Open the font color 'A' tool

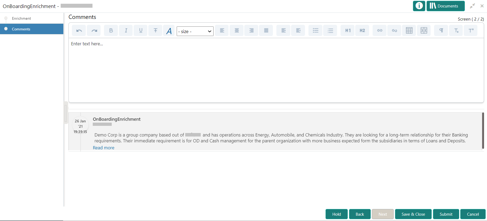(x=169, y=31)
